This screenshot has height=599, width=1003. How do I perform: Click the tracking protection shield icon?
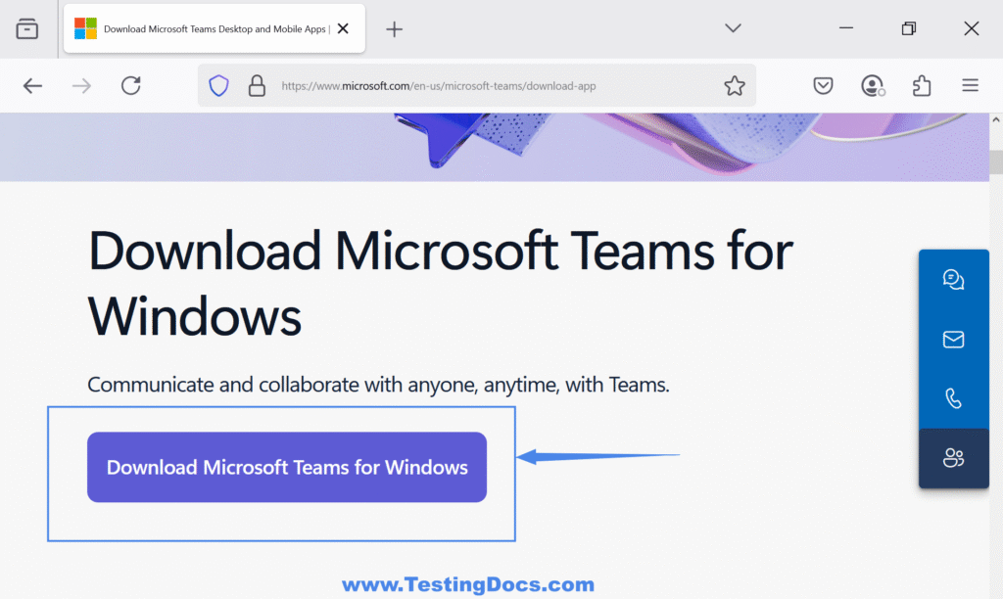coord(217,85)
